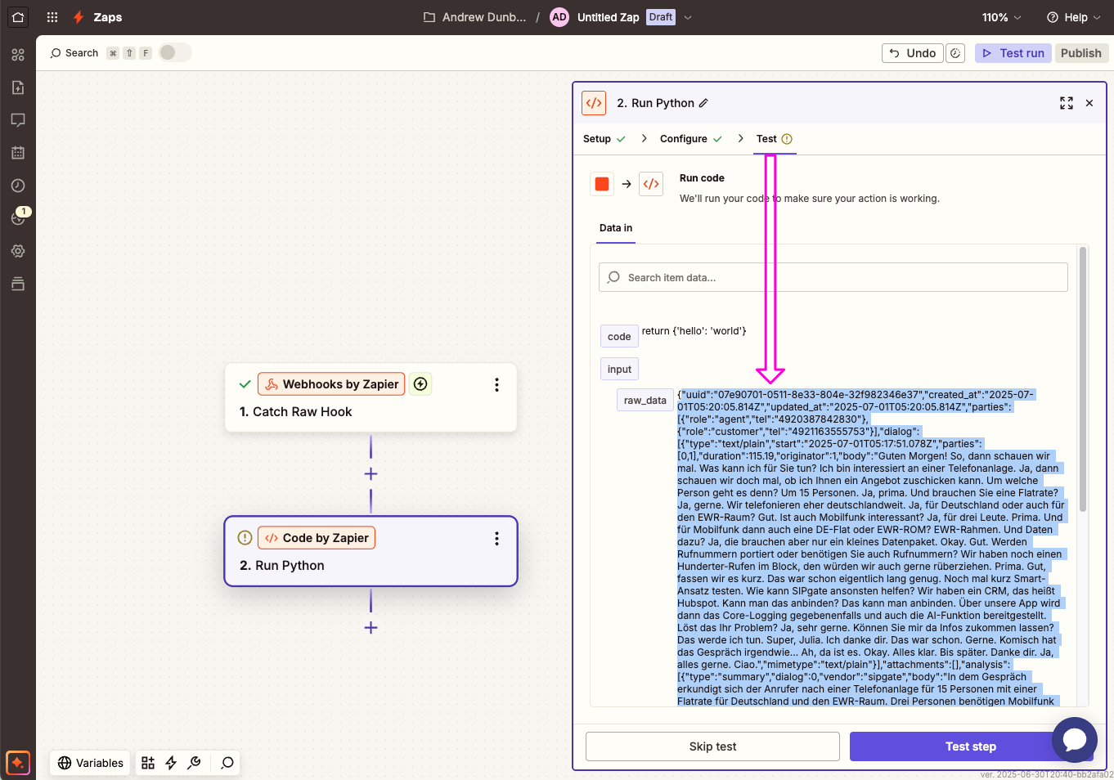Open the Untitled Zap chevron dropdown
This screenshot has width=1114, height=780.
688,17
